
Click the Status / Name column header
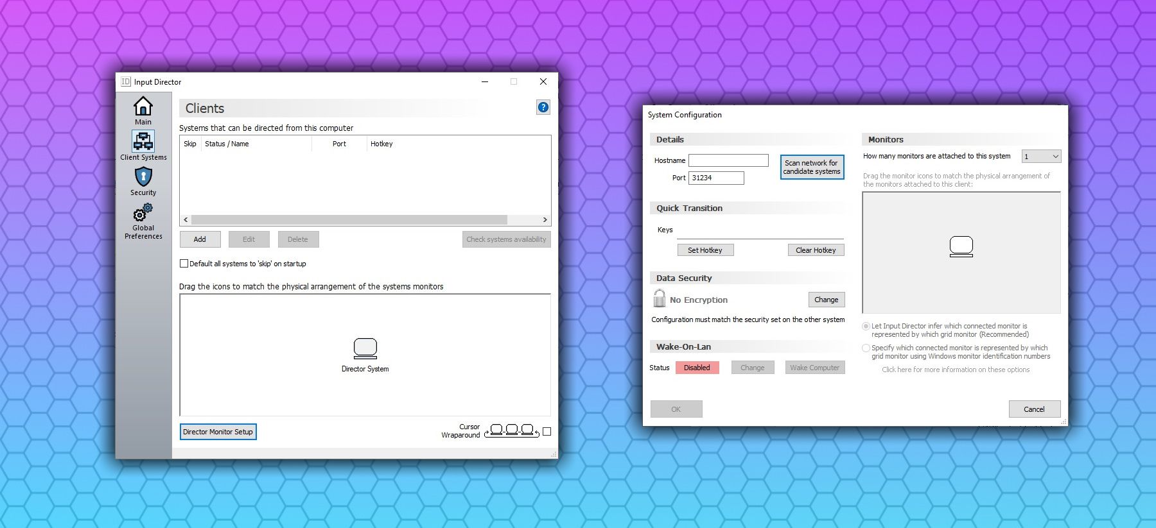click(x=256, y=144)
